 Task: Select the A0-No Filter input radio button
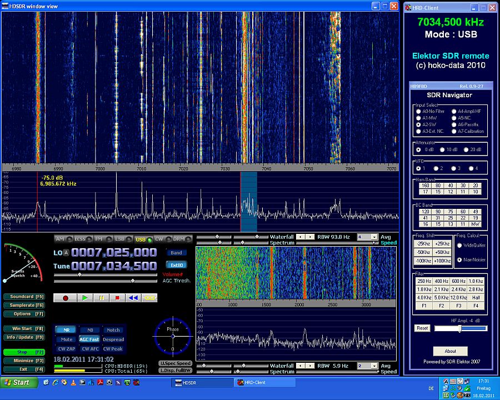click(x=418, y=111)
